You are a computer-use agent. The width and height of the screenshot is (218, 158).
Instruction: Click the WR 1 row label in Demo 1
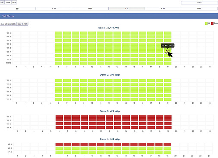click(9, 33)
